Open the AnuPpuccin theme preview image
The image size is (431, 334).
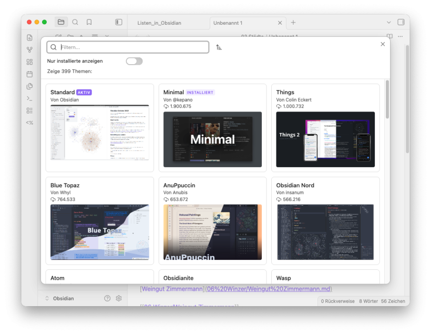point(212,232)
